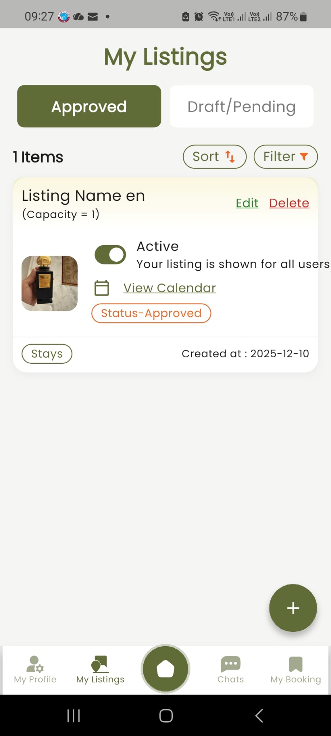Tap the plus button to add listing
Image resolution: width=331 pixels, height=736 pixels.
[293, 608]
